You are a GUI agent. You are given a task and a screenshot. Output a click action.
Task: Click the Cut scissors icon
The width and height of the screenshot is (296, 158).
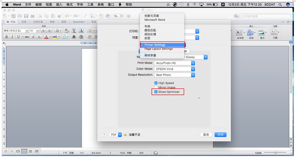40,16
